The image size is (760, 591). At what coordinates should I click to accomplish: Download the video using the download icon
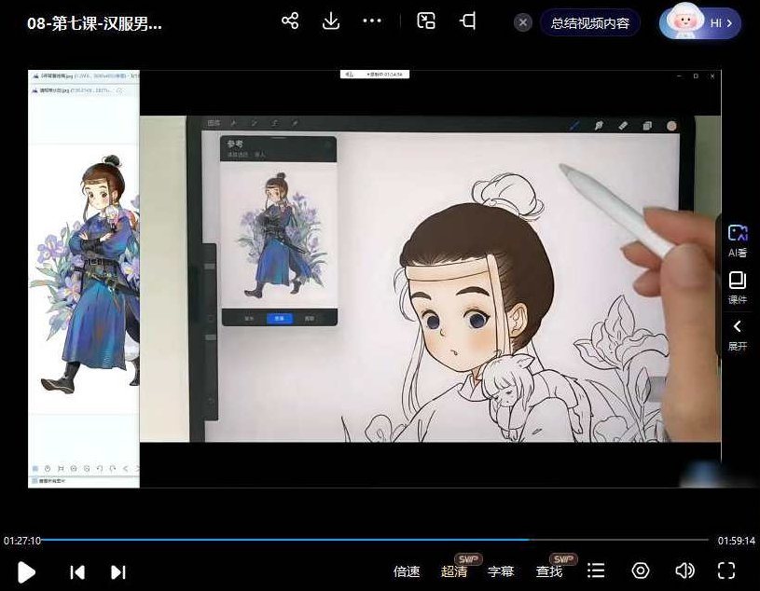click(x=331, y=21)
